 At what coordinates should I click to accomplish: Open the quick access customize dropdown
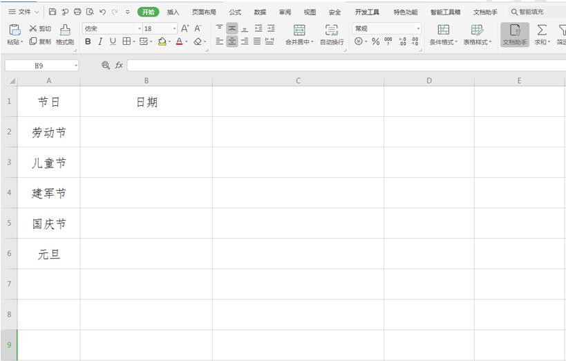(x=127, y=12)
